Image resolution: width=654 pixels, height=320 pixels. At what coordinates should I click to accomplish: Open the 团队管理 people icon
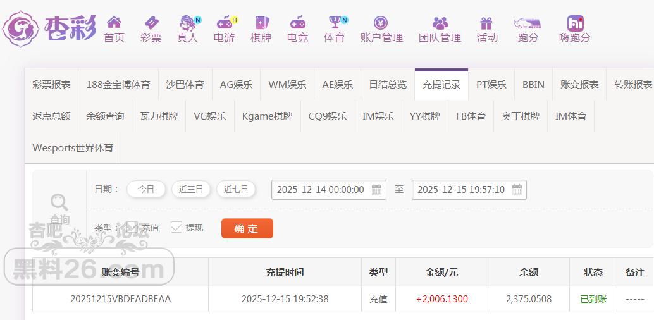[x=440, y=23]
